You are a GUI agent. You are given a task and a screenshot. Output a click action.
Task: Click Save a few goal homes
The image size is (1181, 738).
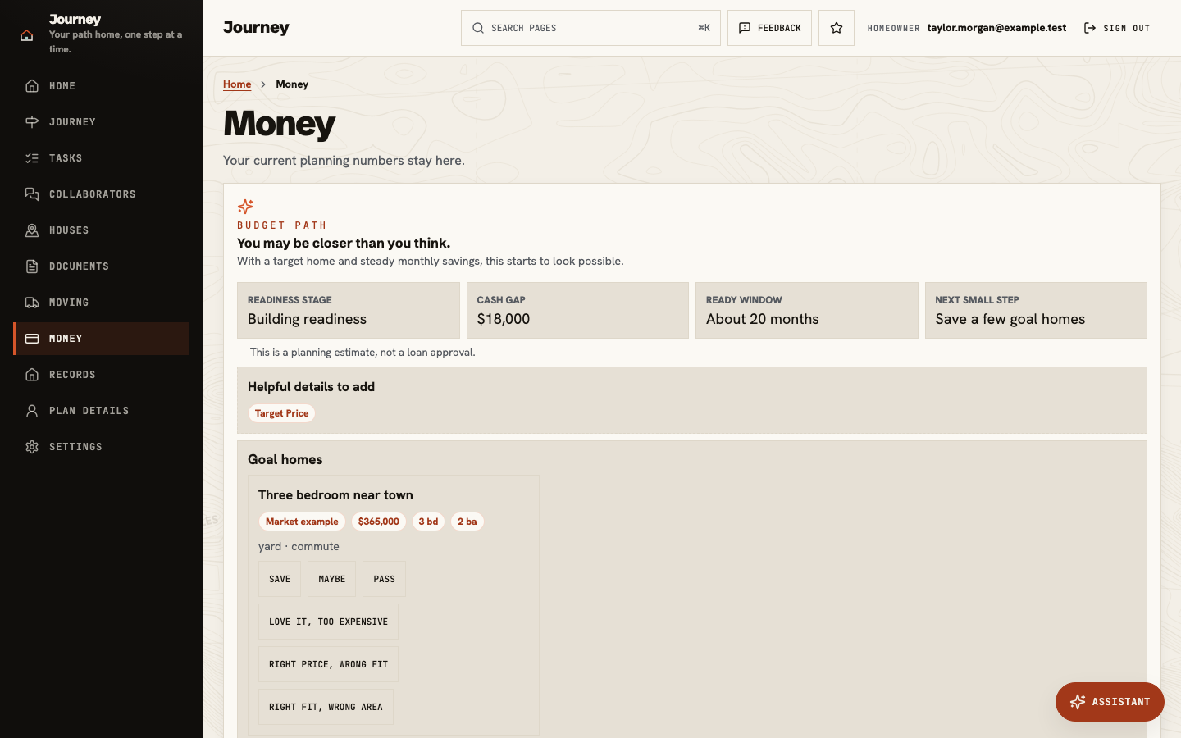pos(1010,319)
